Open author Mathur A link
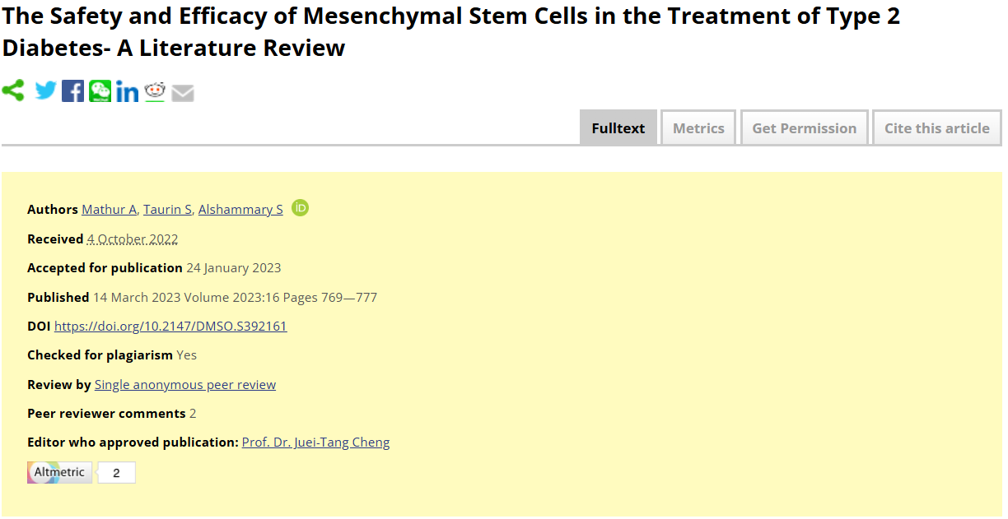The width and height of the screenshot is (1008, 519). 109,210
